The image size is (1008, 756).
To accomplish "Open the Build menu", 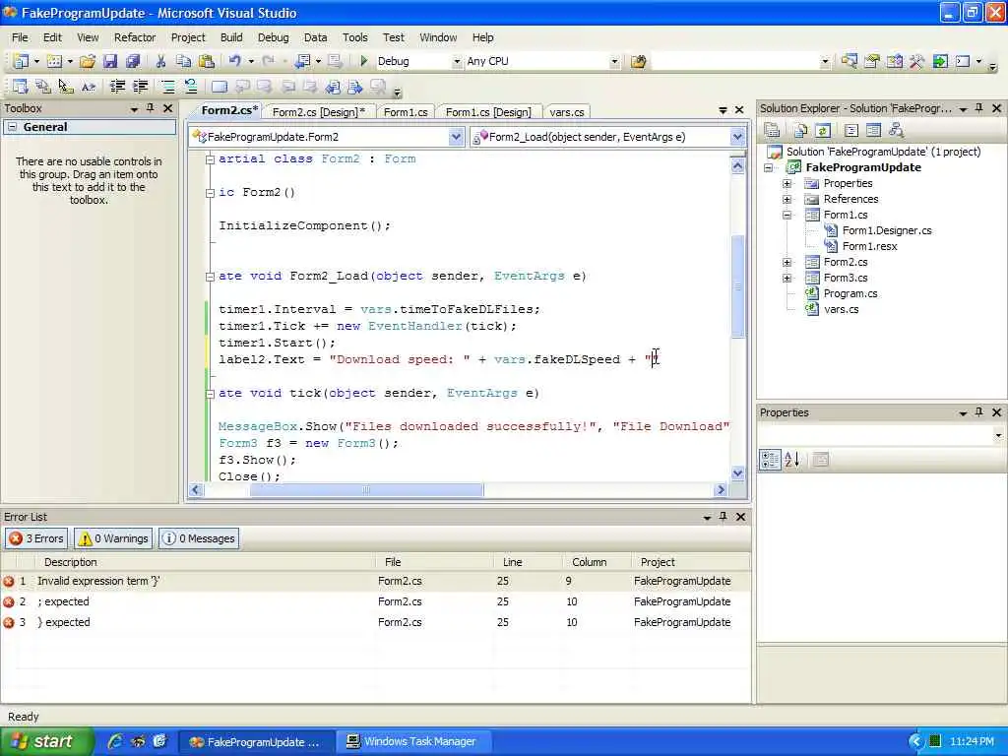I will click(231, 37).
